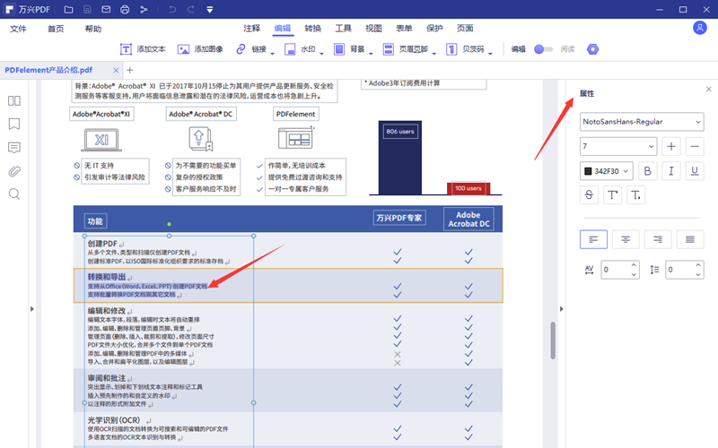
Task: Open the File (文件) menu
Action: point(19,29)
